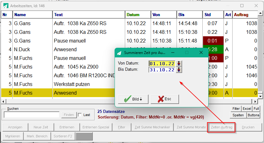
Task: Click the Auftrag column header
Action: coord(245,15)
